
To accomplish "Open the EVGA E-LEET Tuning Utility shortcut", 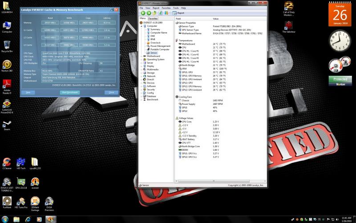I will click(x=7, y=185).
